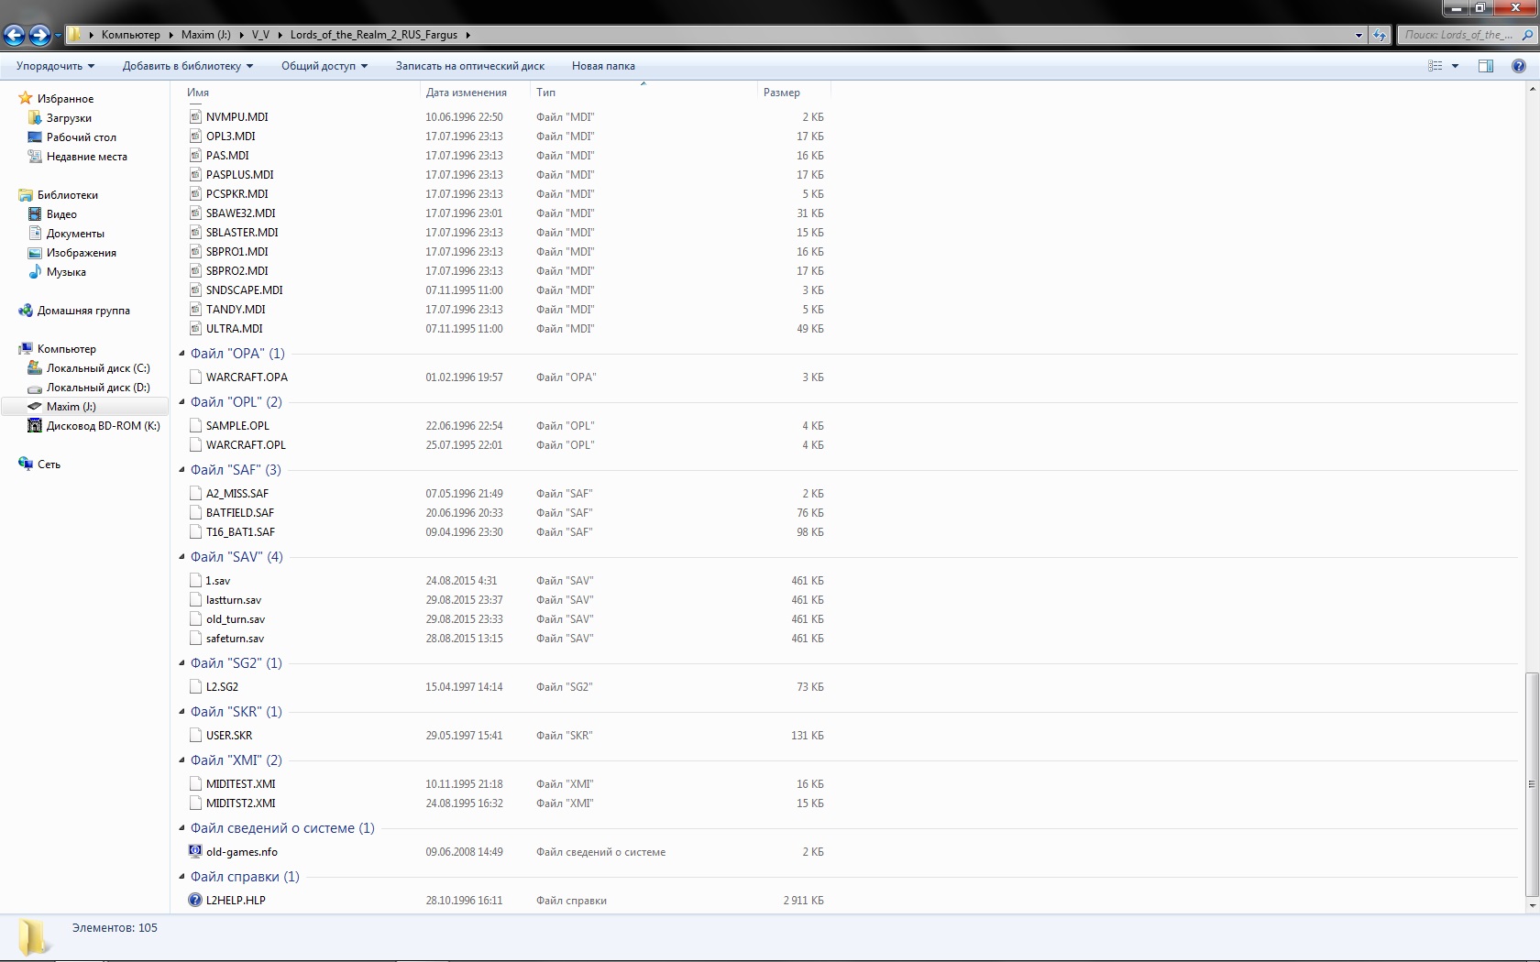Open the previous locations dropdown arrow
Image resolution: width=1540 pixels, height=962 pixels.
pyautogui.click(x=58, y=36)
